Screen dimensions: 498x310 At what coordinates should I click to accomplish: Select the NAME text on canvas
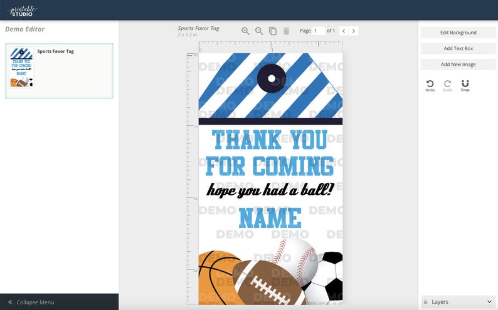coord(270,218)
